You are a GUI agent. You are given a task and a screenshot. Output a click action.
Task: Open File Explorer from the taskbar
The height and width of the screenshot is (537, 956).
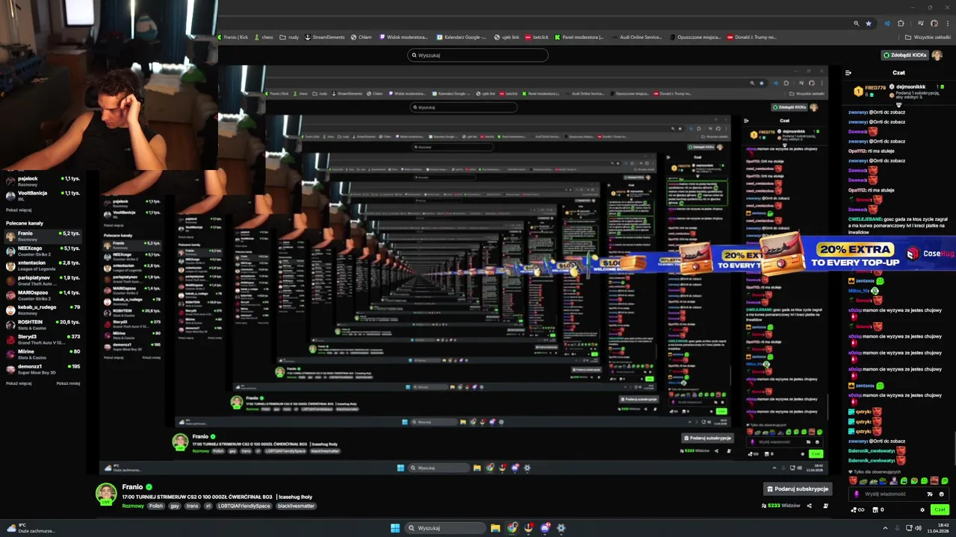[495, 528]
